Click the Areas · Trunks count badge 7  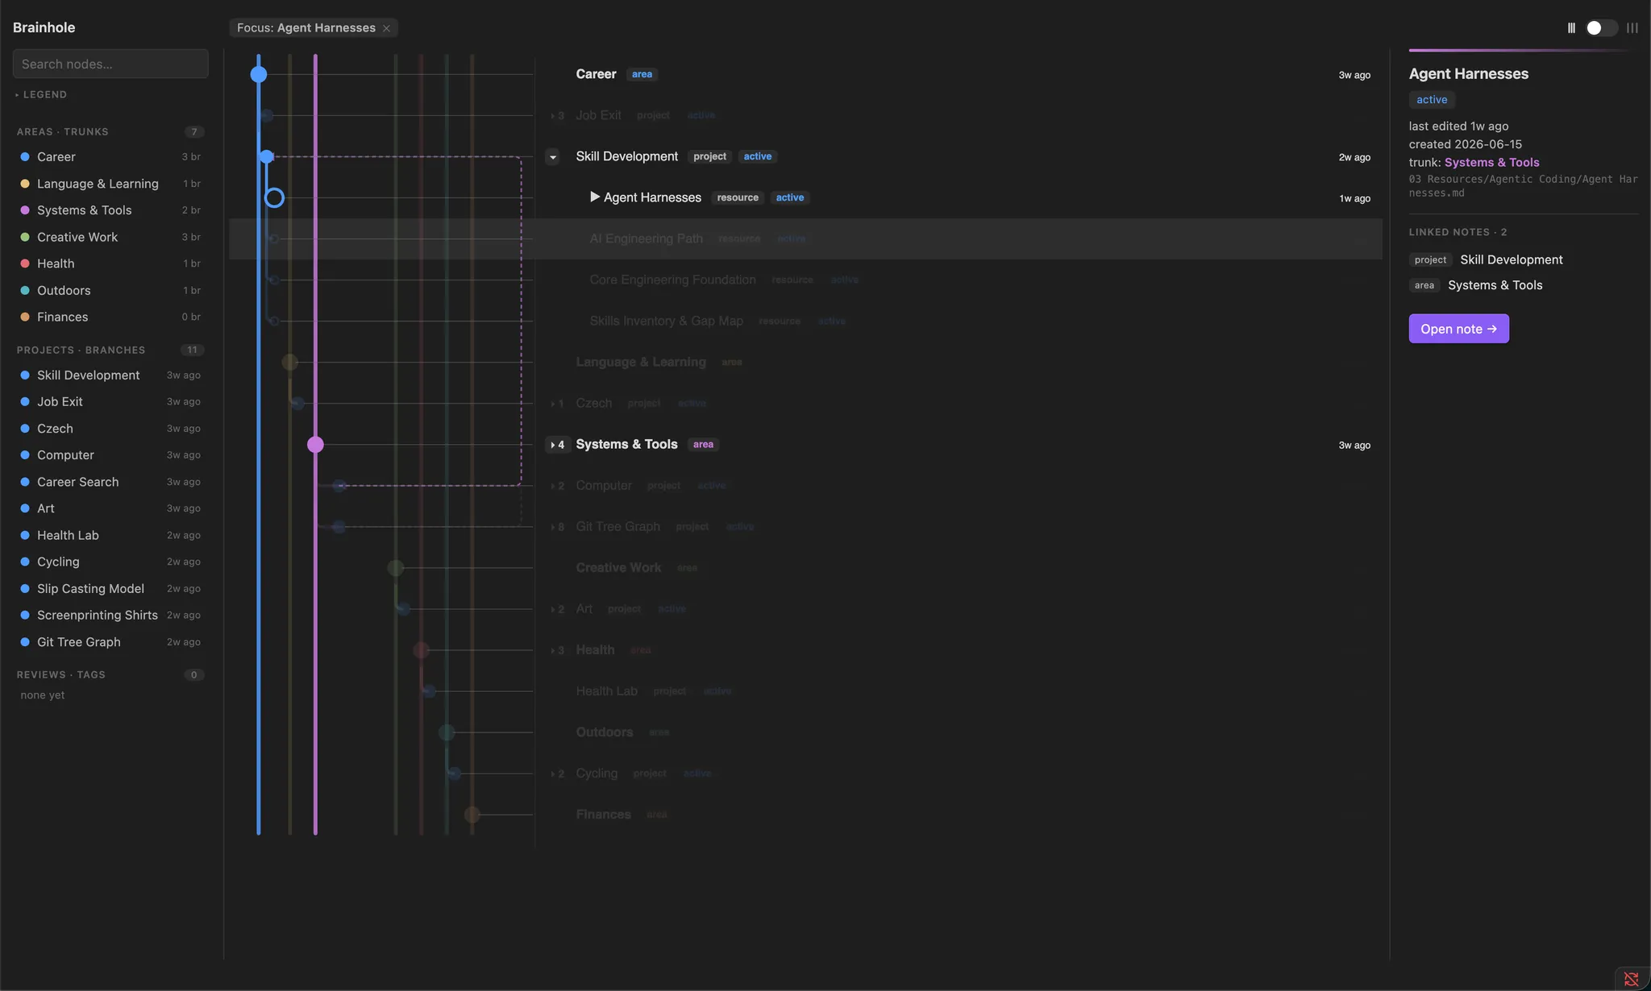point(193,132)
